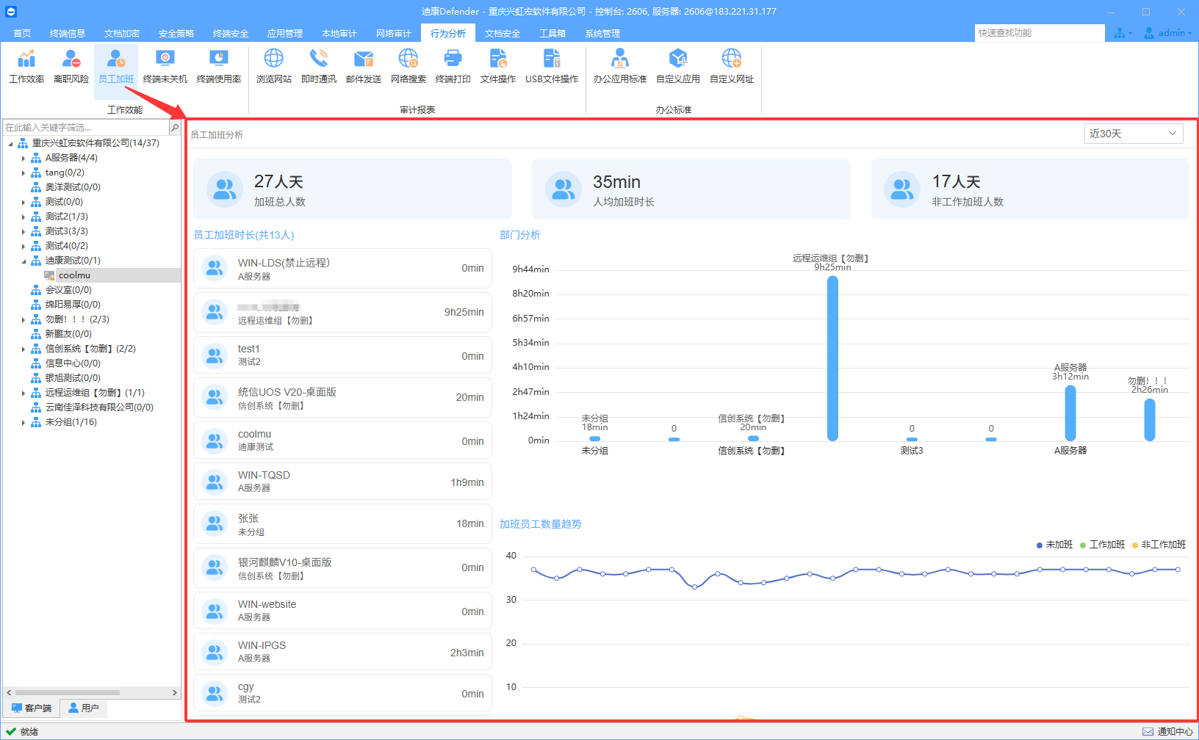Open the WIN-website employee overtime card

tap(342, 610)
